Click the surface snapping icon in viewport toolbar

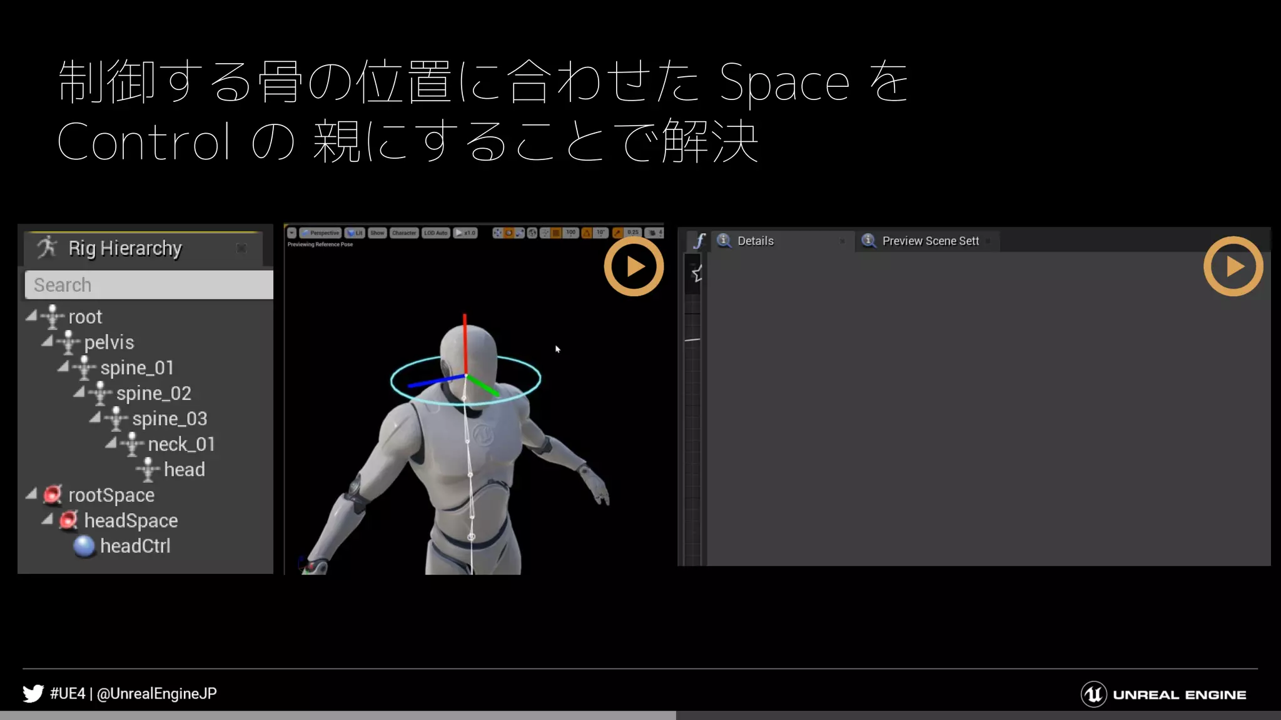[x=545, y=232]
